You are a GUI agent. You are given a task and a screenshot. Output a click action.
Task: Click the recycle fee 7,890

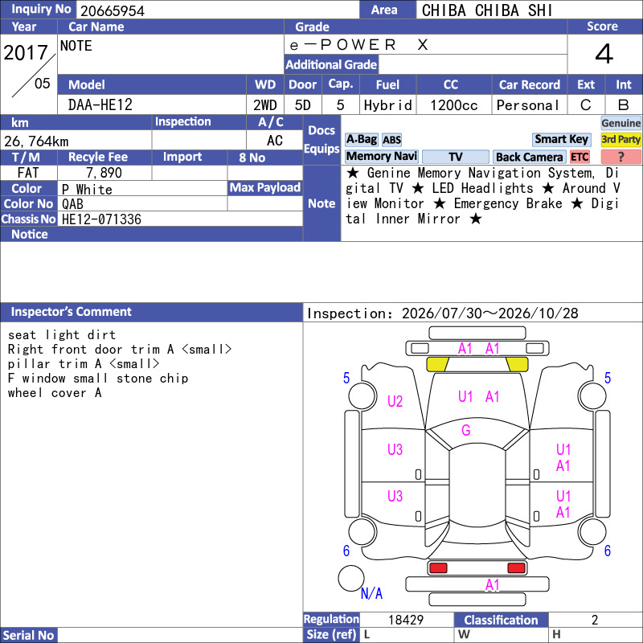(104, 173)
